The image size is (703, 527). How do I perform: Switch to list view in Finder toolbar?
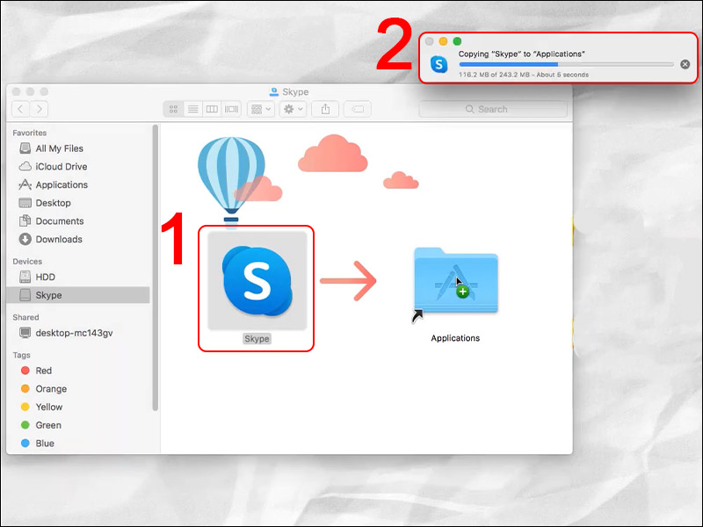pos(192,109)
